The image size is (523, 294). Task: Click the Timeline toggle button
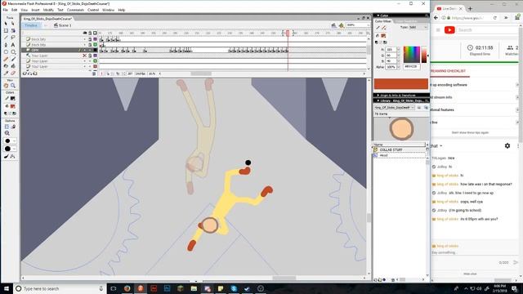pos(31,25)
